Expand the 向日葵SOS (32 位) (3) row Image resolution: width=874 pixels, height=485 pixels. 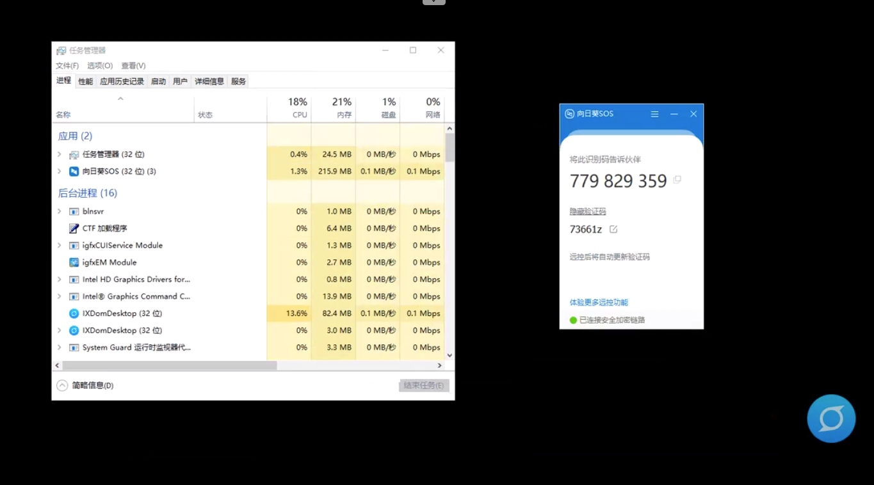point(60,171)
